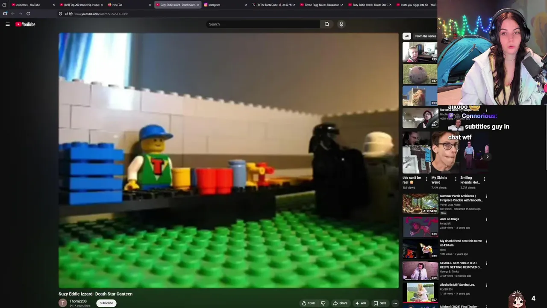
Task: Open the 2:39 Ants on Drugs thumbnail
Action: tap(420, 227)
